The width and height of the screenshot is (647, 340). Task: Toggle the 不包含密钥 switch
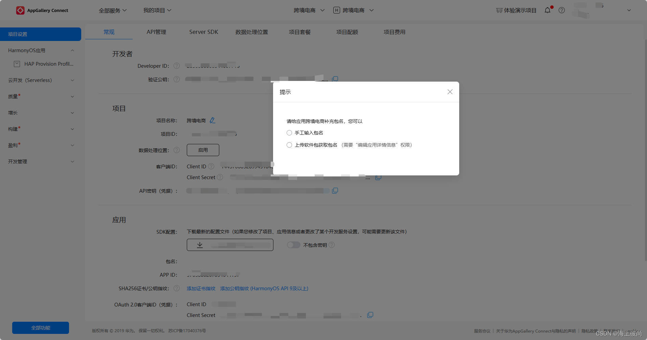293,245
